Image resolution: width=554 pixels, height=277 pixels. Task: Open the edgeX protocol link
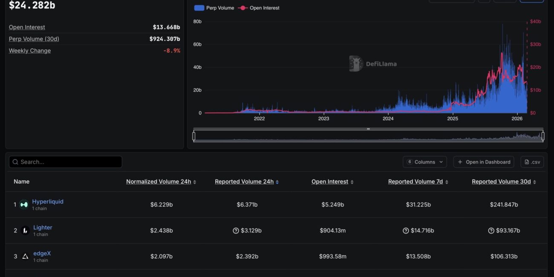click(x=42, y=253)
